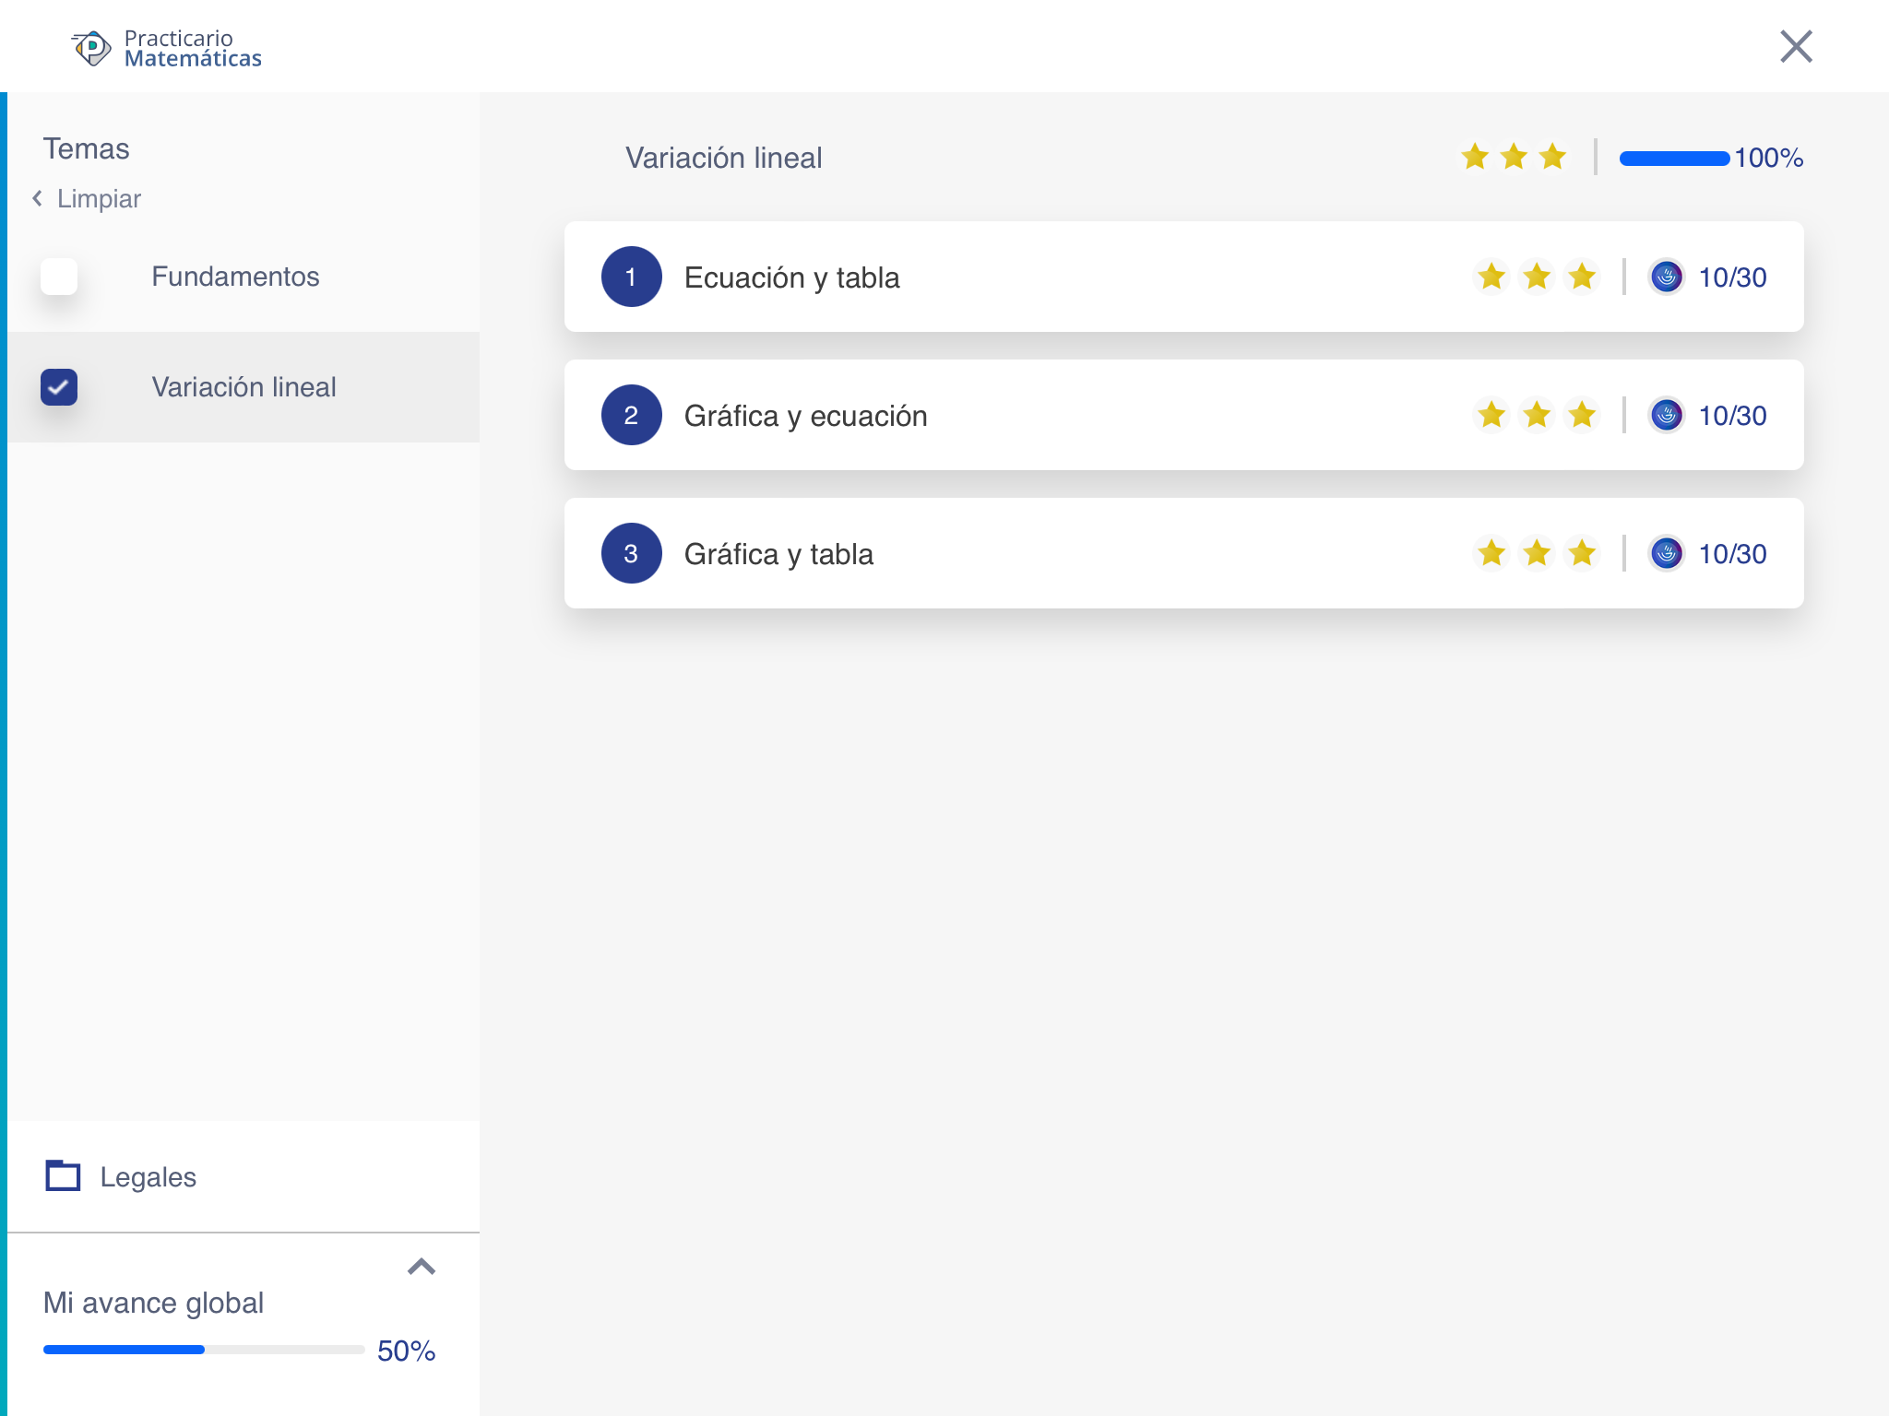Open the Gráfica y tabla exercise card
Image resolution: width=1889 pixels, height=1416 pixels.
click(x=1107, y=553)
